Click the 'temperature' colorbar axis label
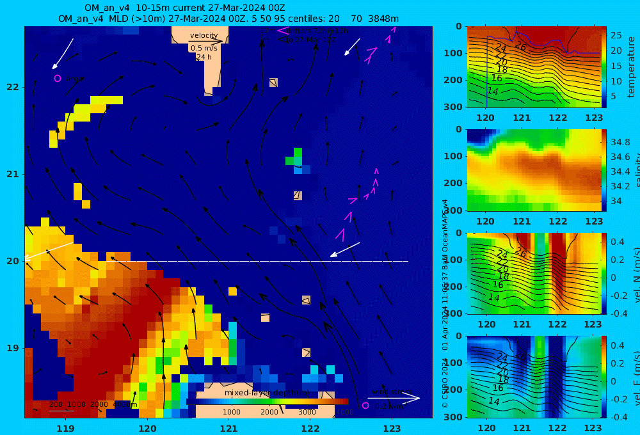 [632, 67]
